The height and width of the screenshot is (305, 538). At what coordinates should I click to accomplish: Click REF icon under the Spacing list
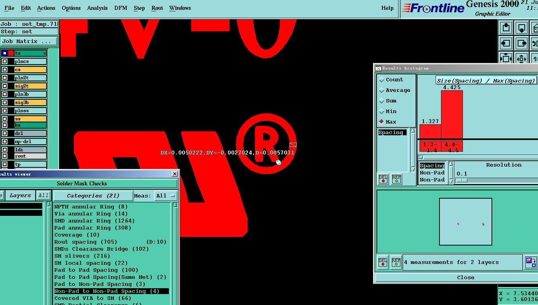[x=396, y=179]
